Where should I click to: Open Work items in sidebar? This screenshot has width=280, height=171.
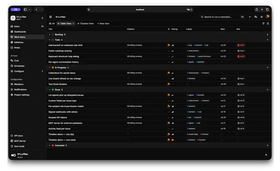point(27,37)
